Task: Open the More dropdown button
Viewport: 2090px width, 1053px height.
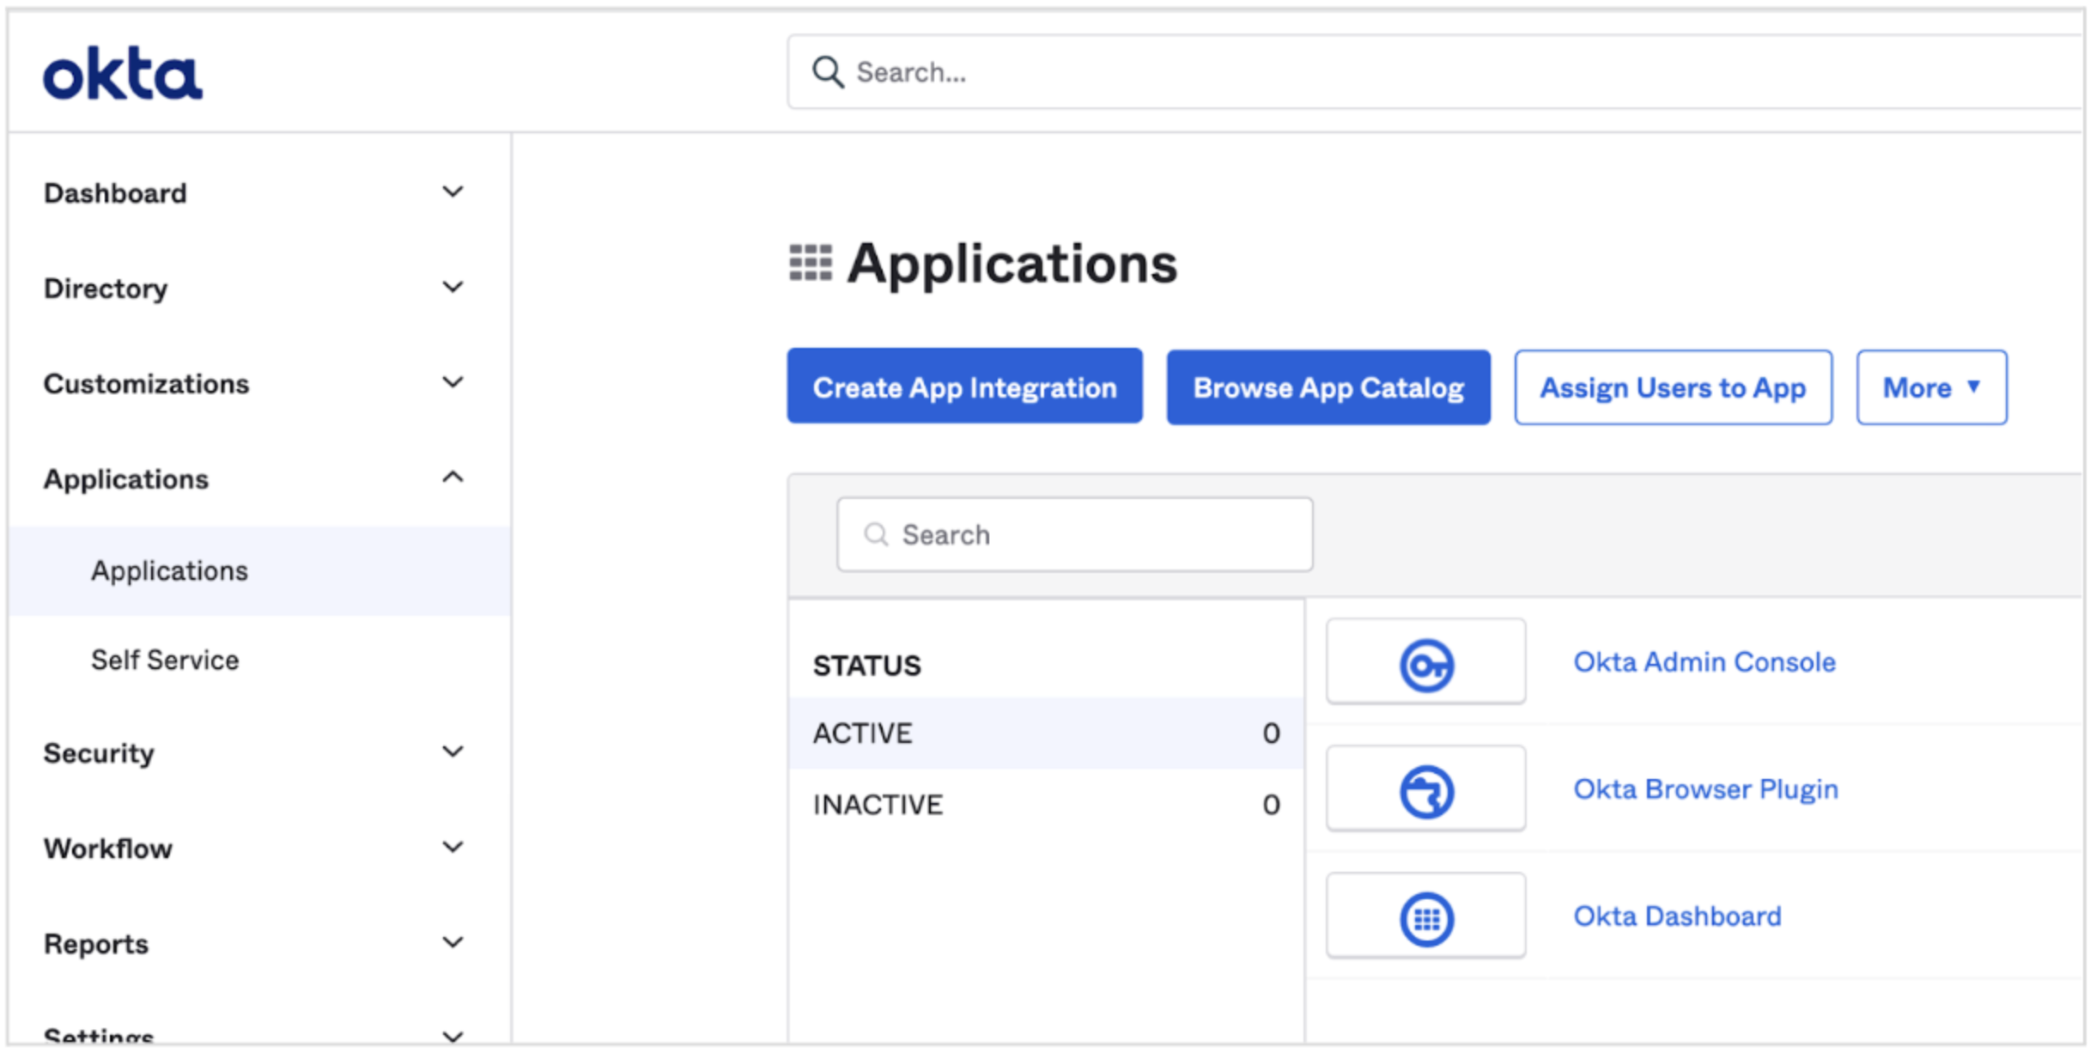Action: click(x=1931, y=387)
